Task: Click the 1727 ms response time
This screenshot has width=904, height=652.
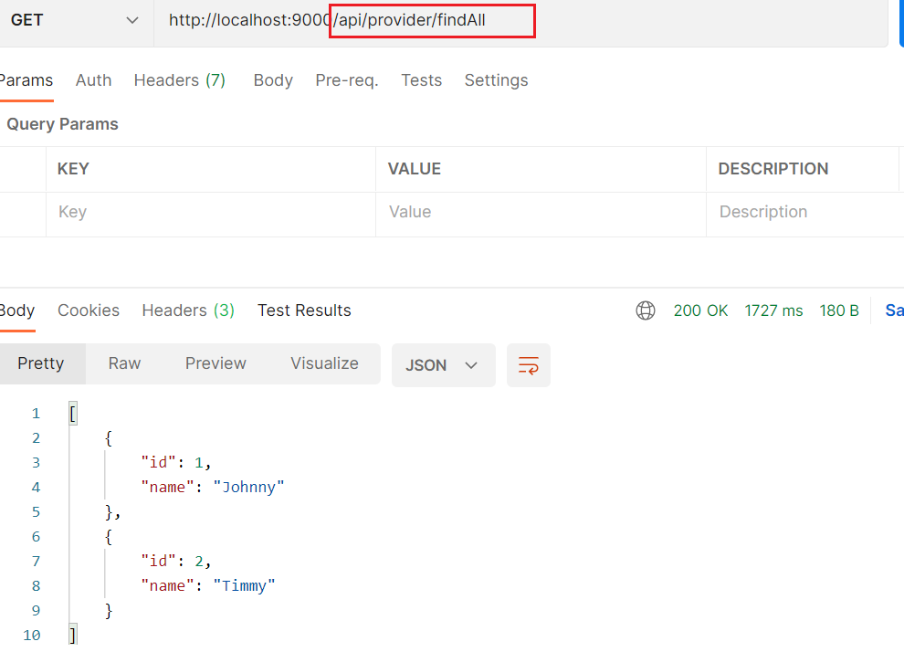Action: pos(773,310)
